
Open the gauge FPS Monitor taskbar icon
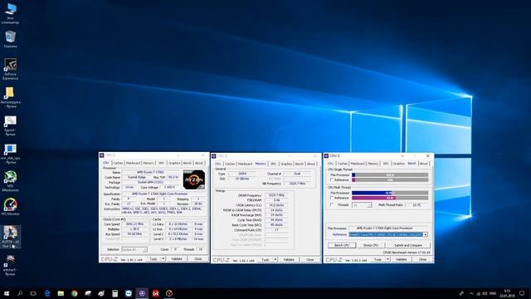tap(169, 293)
